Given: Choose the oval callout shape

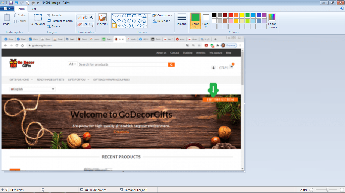Looking at the screenshot, I should tap(139, 26).
